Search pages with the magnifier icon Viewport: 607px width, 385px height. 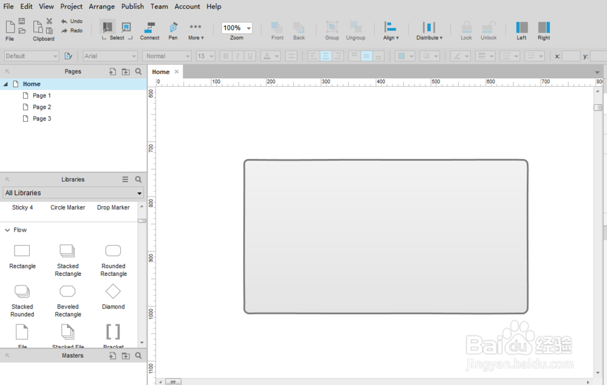click(138, 72)
